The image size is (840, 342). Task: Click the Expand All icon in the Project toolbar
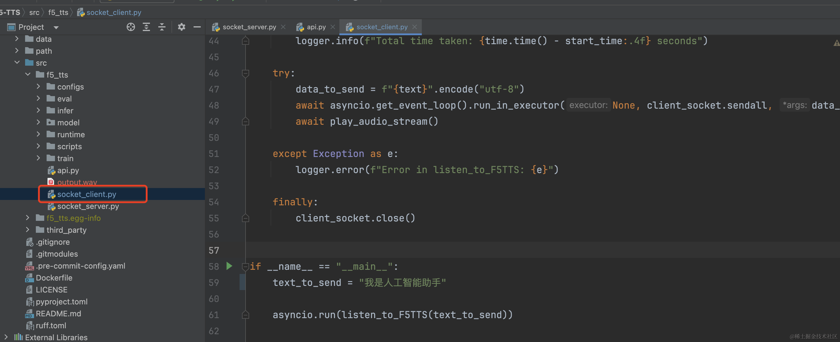[x=146, y=27]
